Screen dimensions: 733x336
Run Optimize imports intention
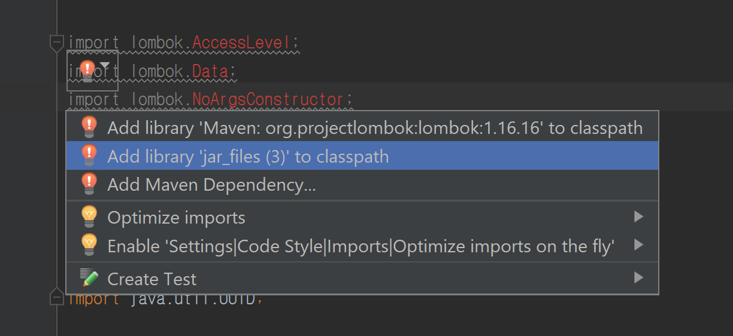(176, 218)
